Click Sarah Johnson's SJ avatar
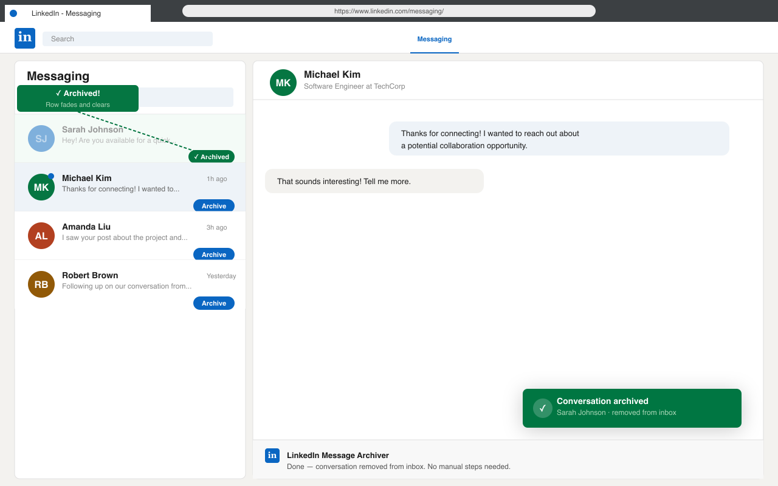 click(x=41, y=139)
